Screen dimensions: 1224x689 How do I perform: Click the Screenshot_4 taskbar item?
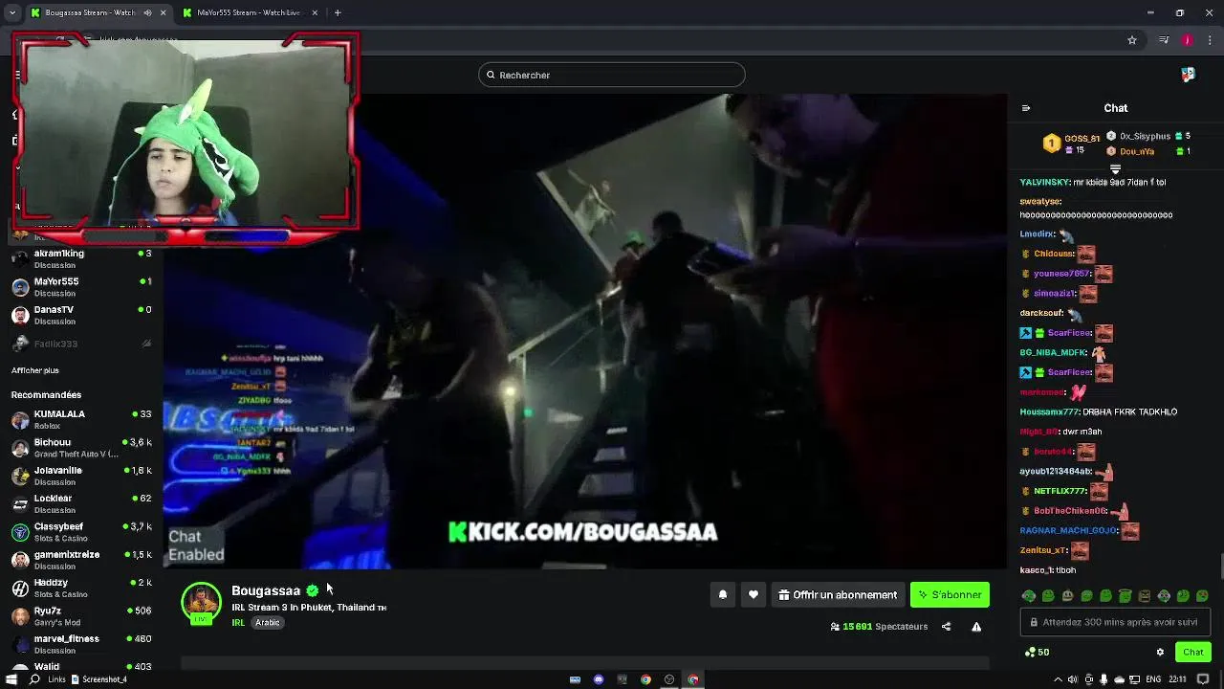(99, 679)
